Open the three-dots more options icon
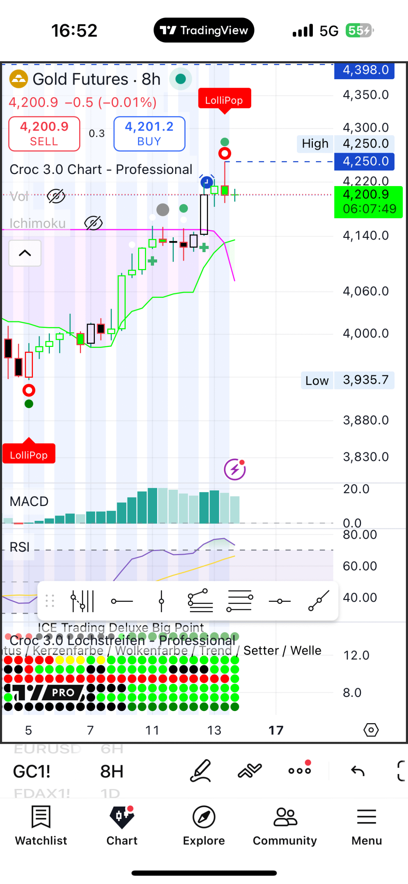The width and height of the screenshot is (408, 884). click(x=299, y=770)
